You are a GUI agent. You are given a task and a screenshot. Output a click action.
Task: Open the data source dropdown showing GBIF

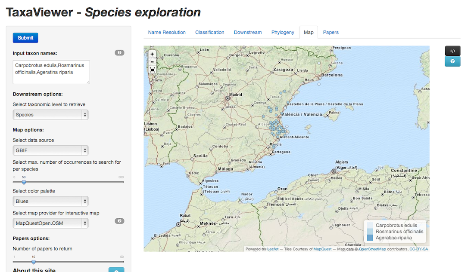tap(50, 150)
